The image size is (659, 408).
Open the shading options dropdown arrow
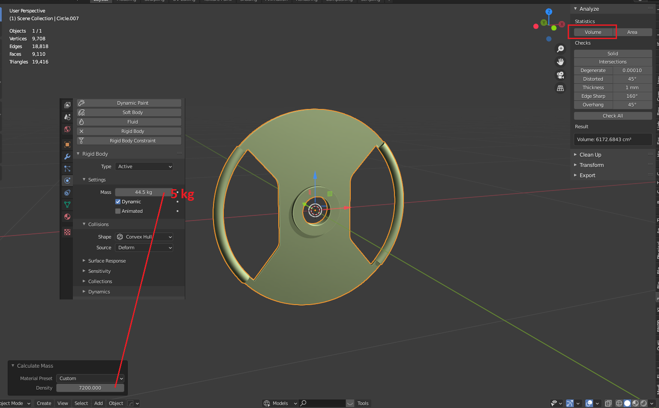point(652,403)
